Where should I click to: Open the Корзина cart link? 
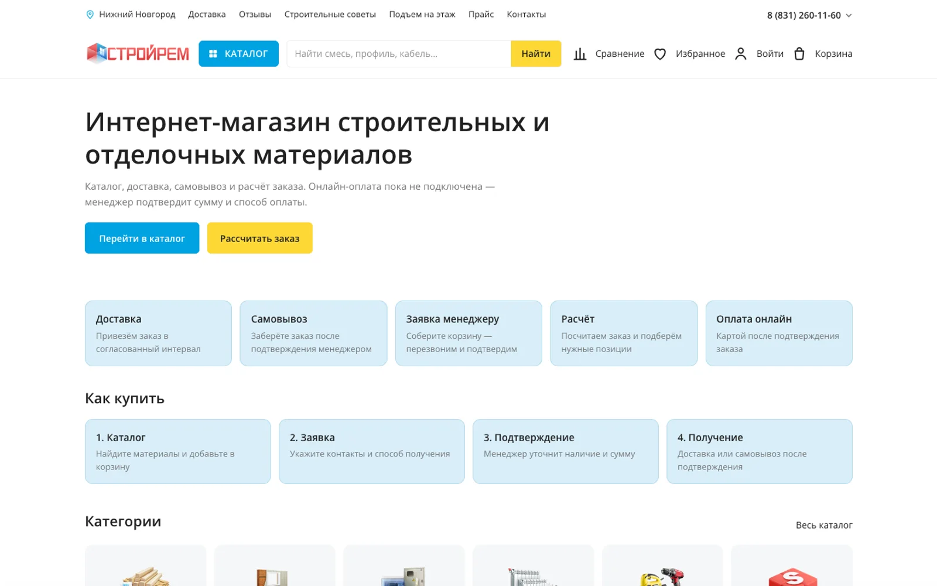[x=833, y=54]
